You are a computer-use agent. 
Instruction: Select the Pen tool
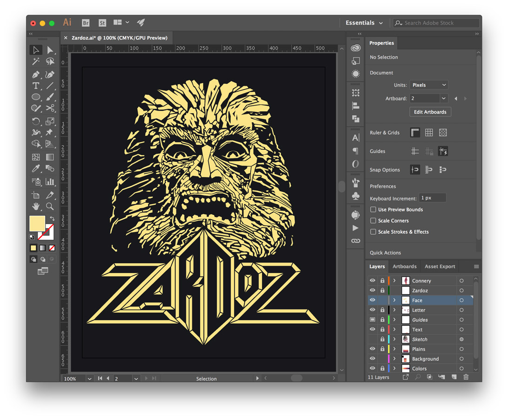pyautogui.click(x=36, y=74)
